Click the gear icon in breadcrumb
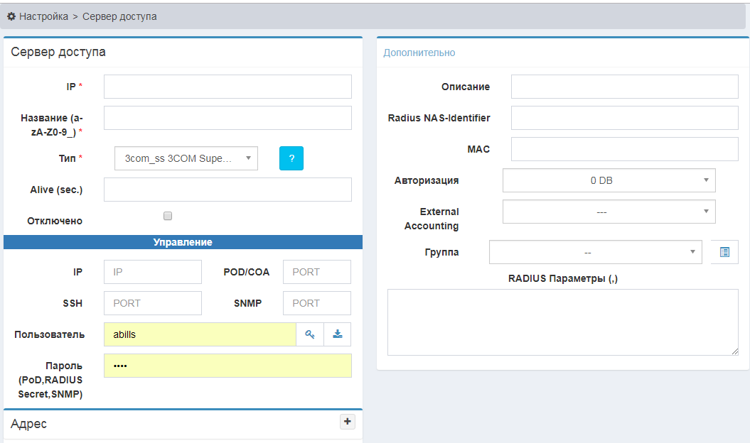 click(11, 16)
